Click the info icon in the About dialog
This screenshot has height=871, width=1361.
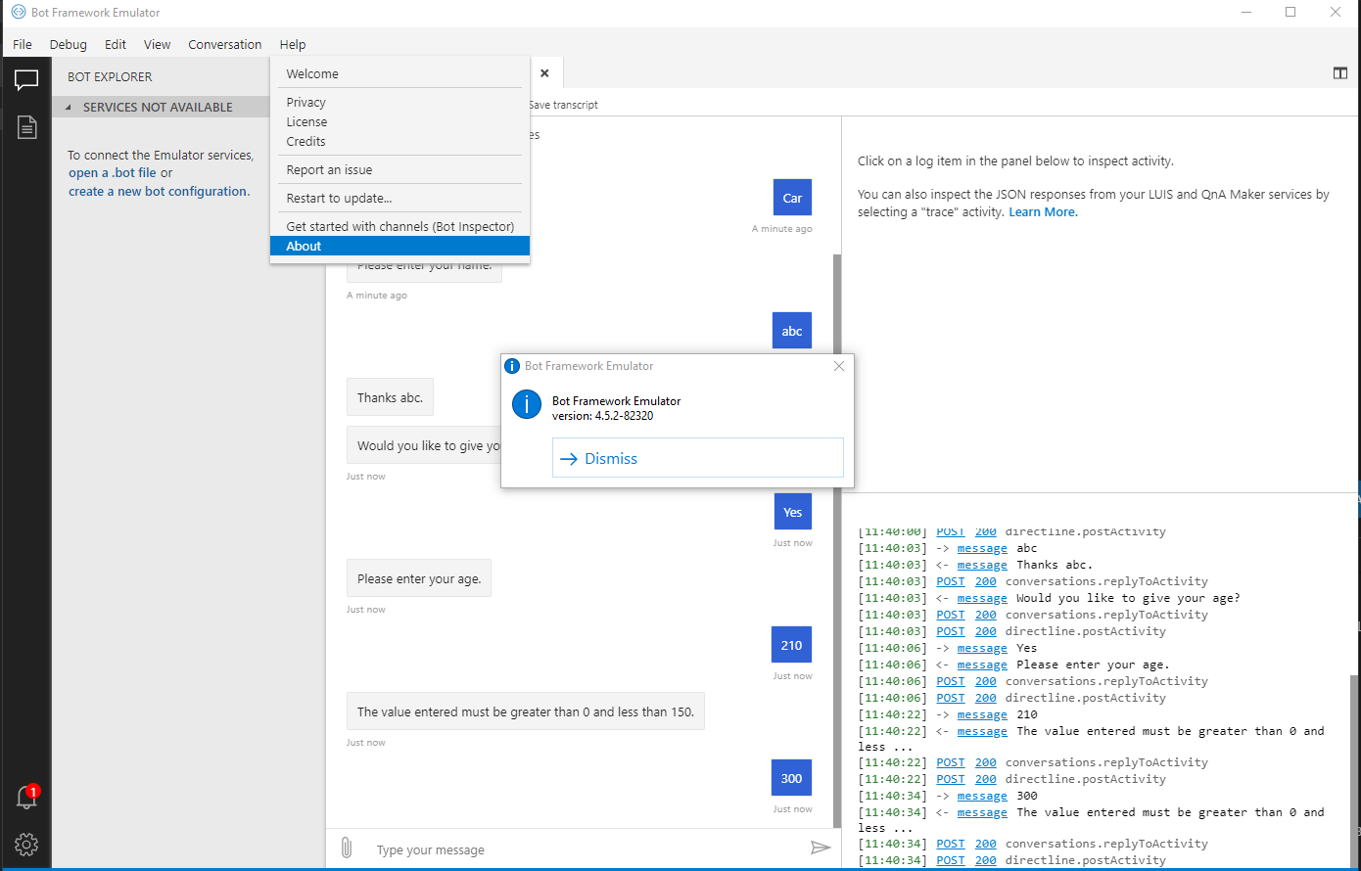(527, 403)
